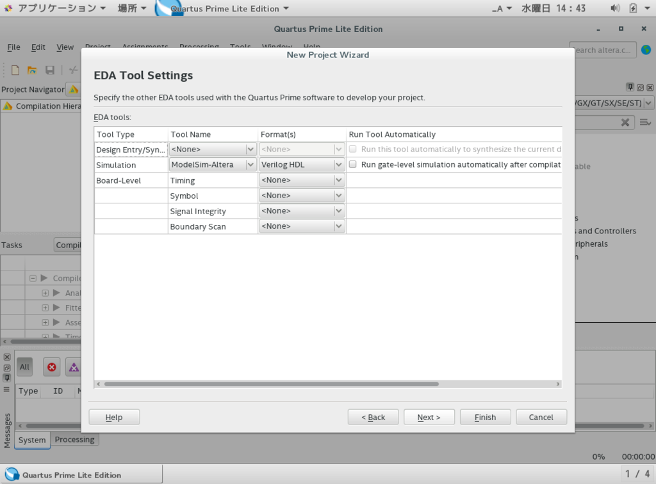Viewport: 656px width, 484px height.
Task: Close the Messages panel with X icon
Action: click(6, 357)
